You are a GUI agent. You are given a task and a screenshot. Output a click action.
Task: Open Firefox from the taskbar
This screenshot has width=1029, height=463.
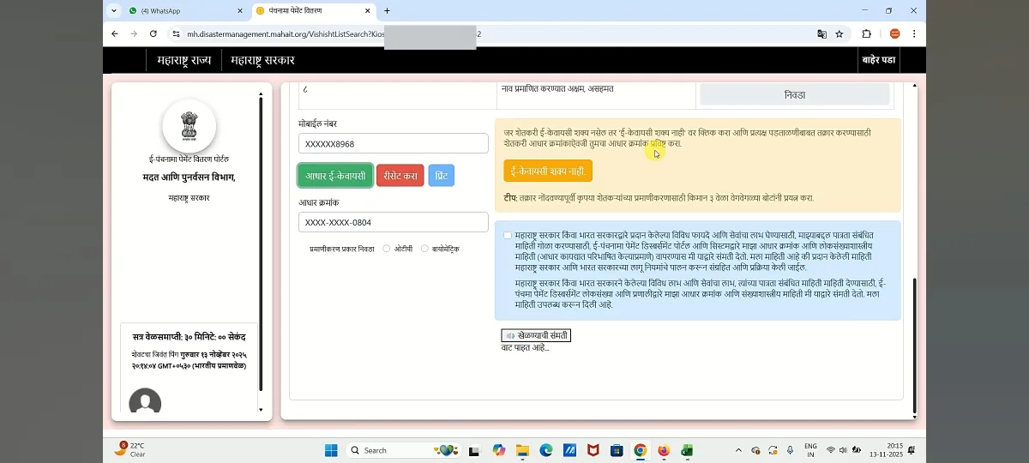(x=664, y=450)
